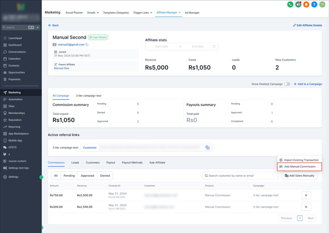Click the blue help question mark icon
329x233 pixels.
click(x=314, y=4)
